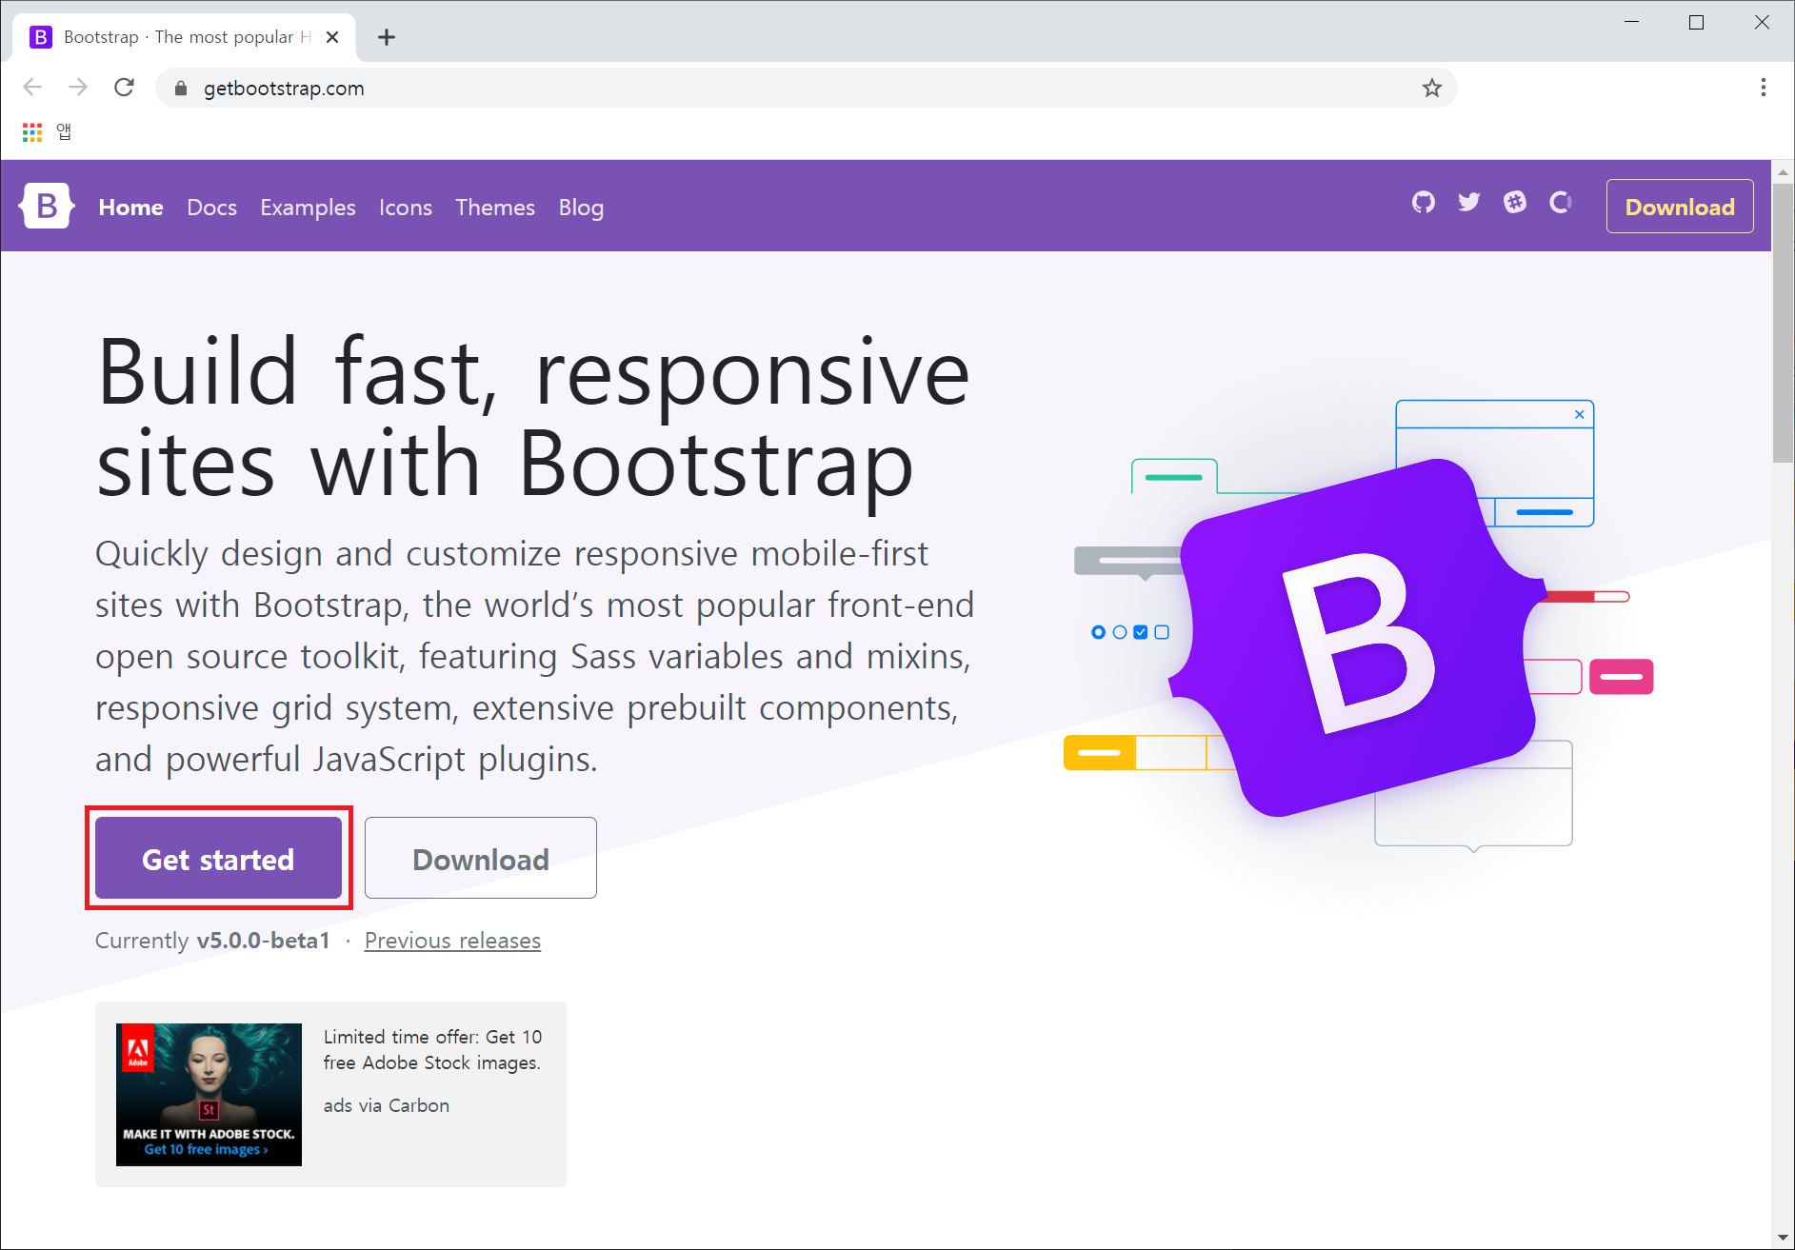Open the ads via Carbon link
Screen dimensions: 1795x1250
tap(387, 1105)
